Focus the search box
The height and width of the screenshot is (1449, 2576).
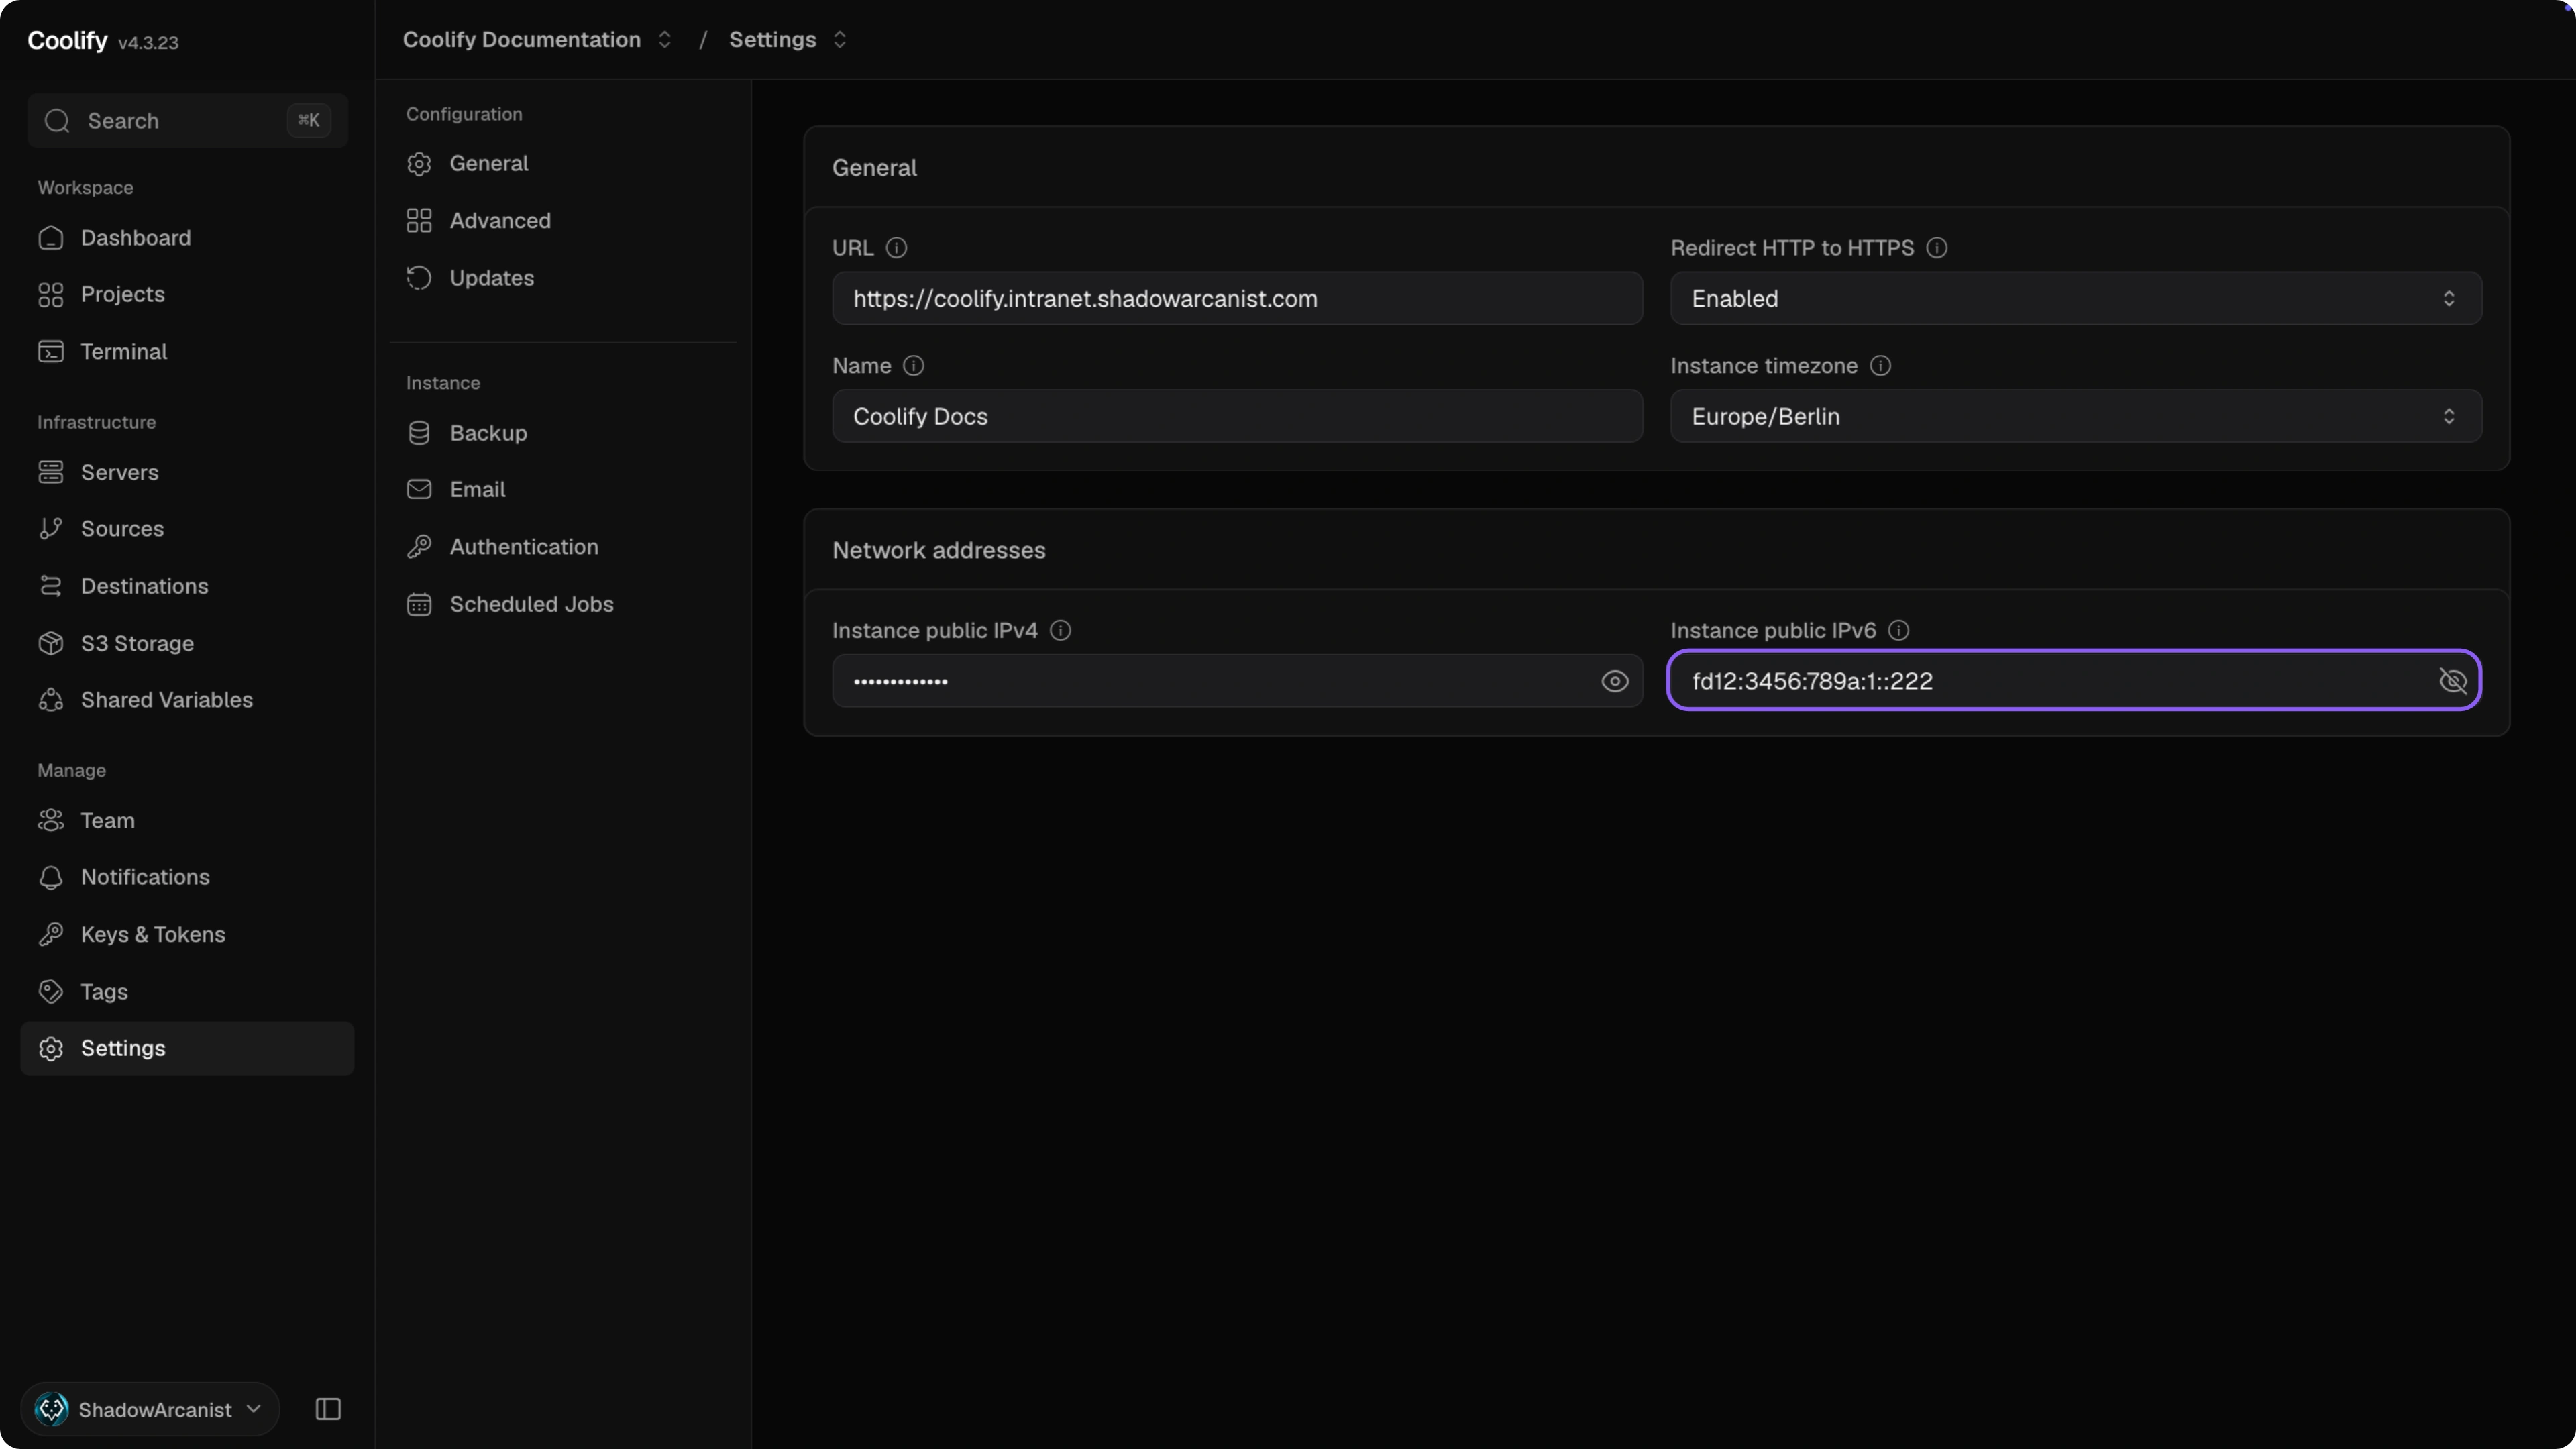tap(187, 121)
